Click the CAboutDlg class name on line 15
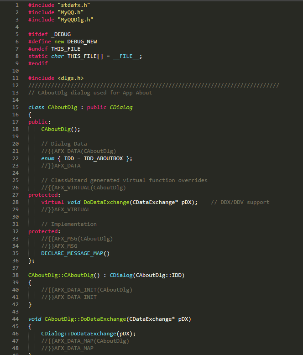This screenshot has height=355, width=303. point(63,107)
